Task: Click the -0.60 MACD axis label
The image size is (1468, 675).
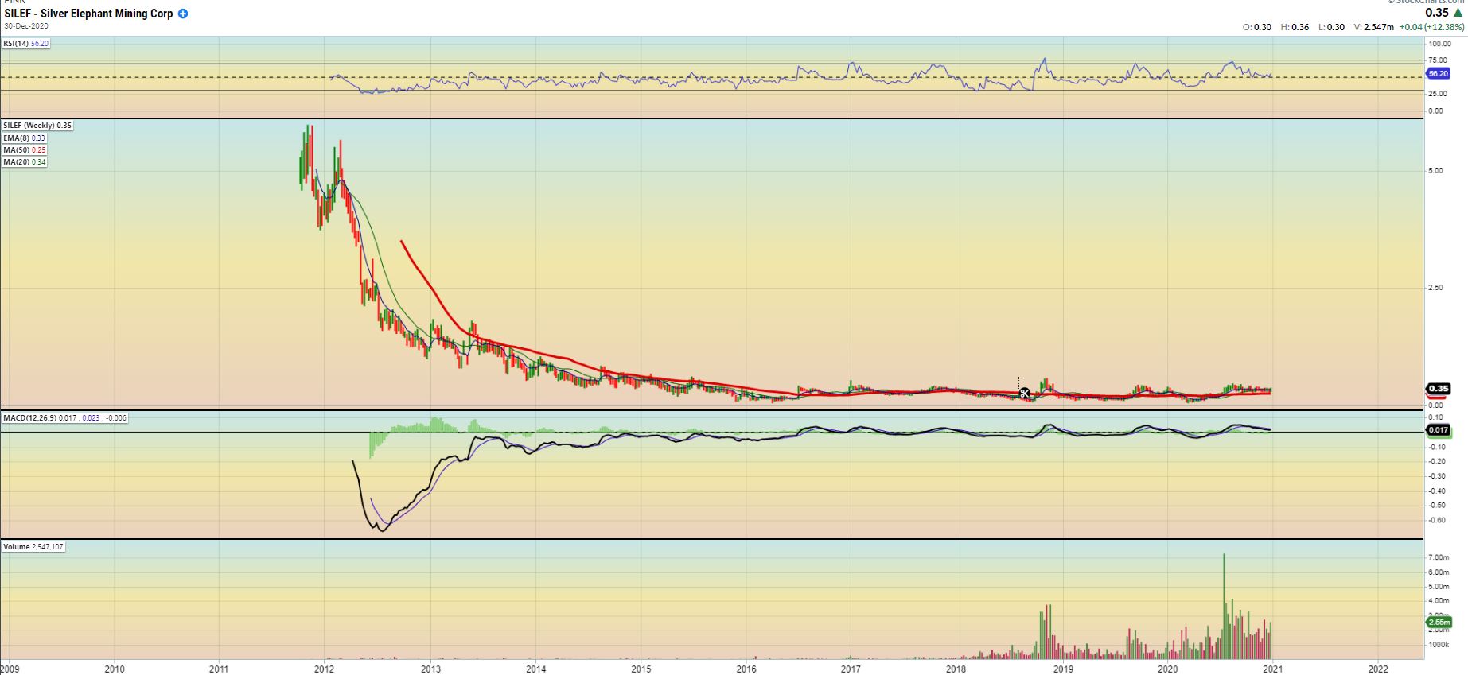Action: (x=1437, y=521)
